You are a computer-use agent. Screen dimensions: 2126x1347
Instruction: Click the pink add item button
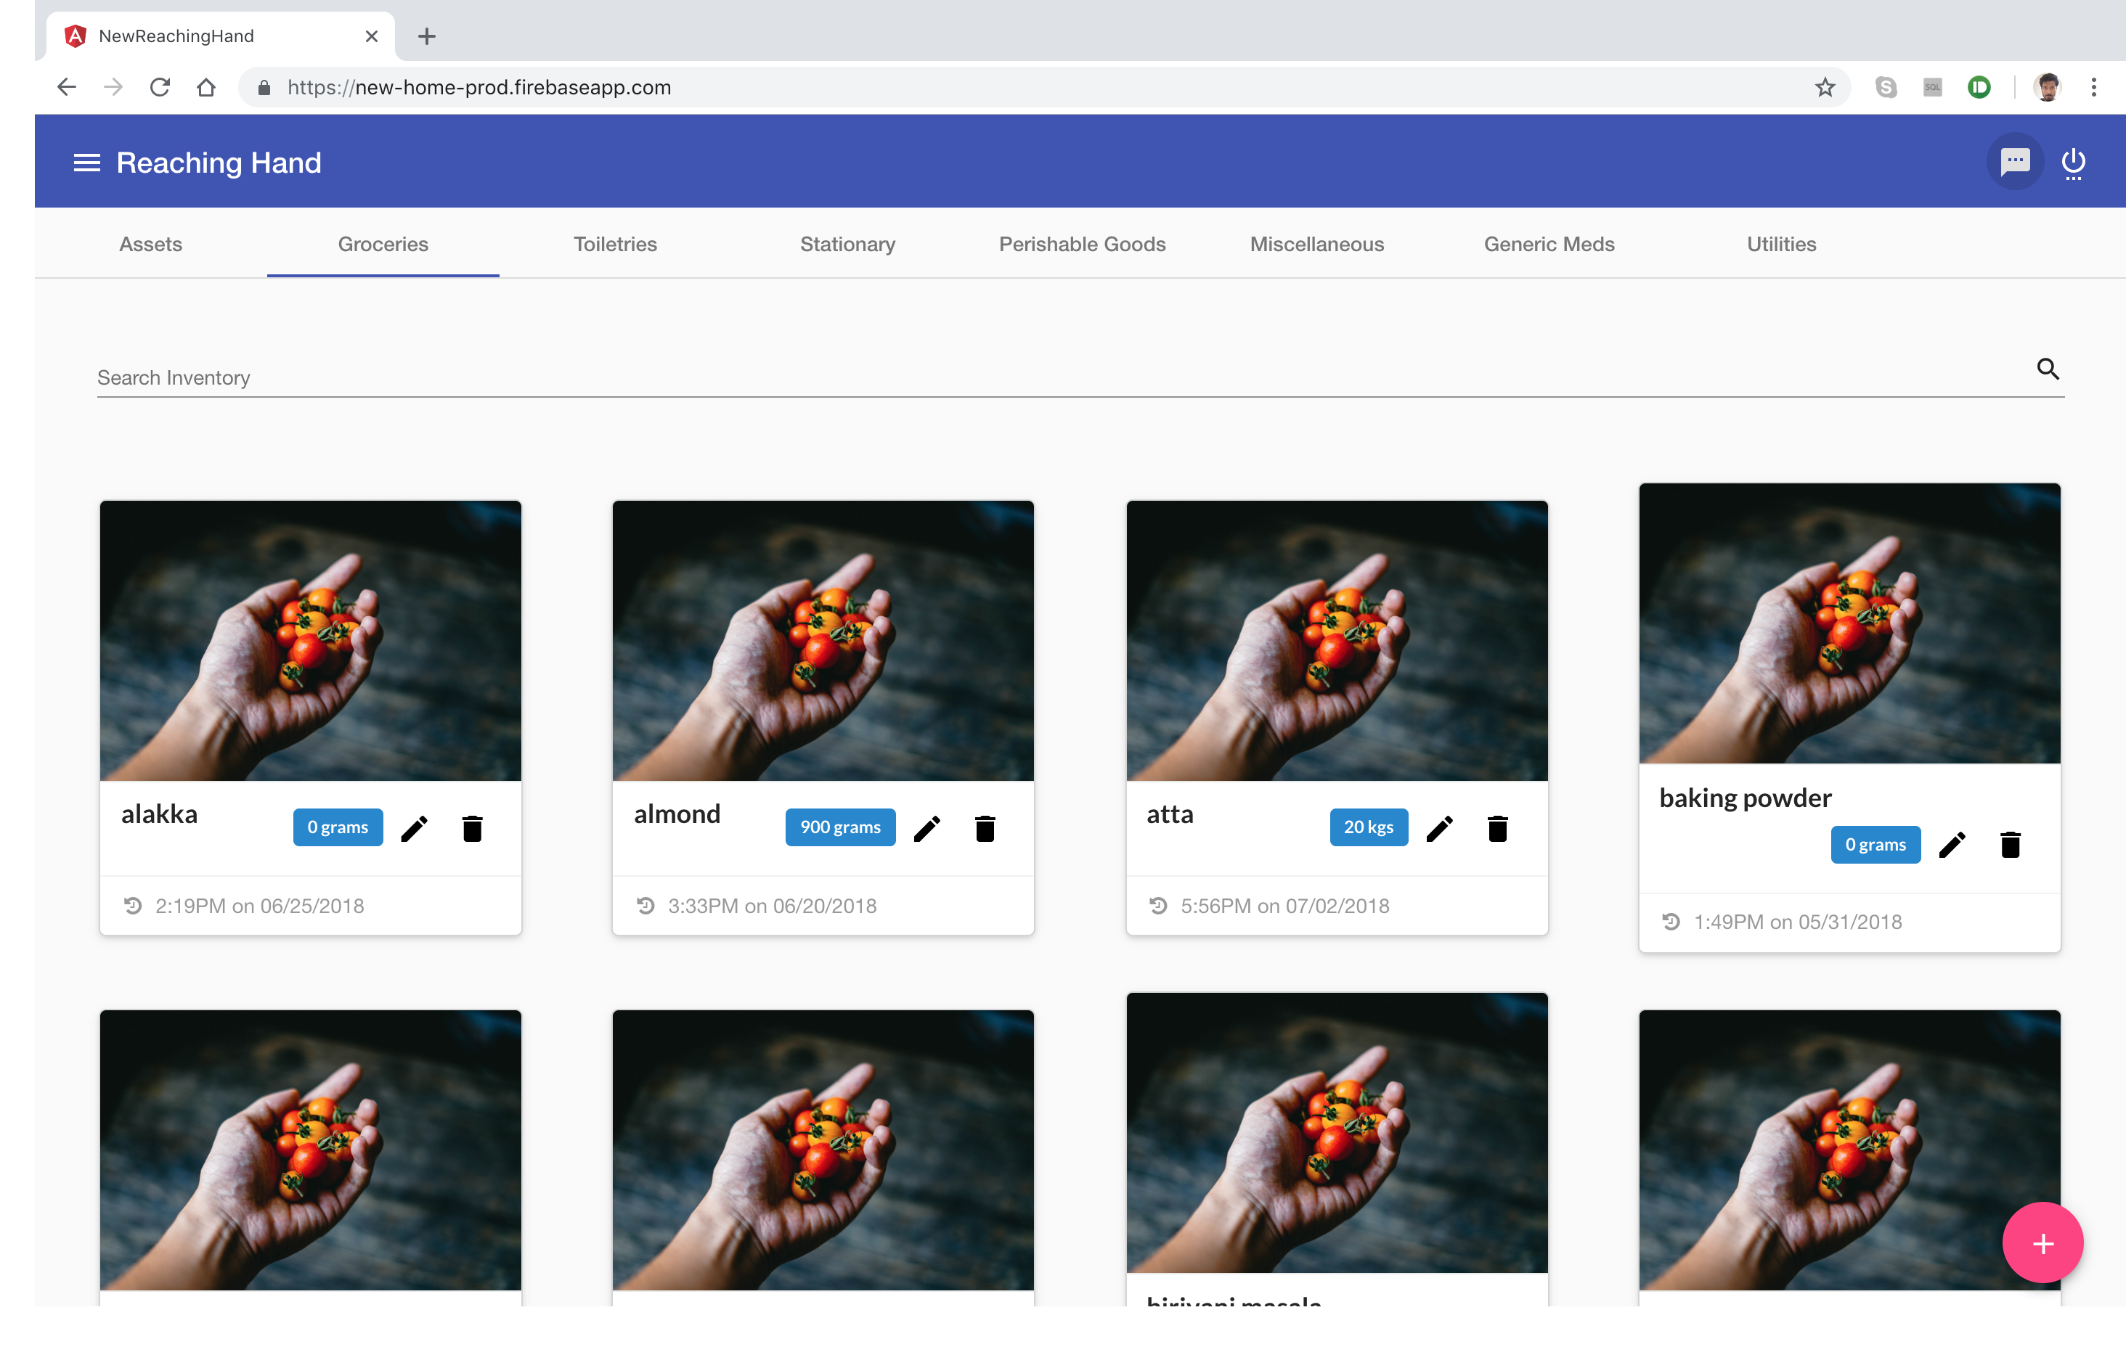tap(2042, 1242)
